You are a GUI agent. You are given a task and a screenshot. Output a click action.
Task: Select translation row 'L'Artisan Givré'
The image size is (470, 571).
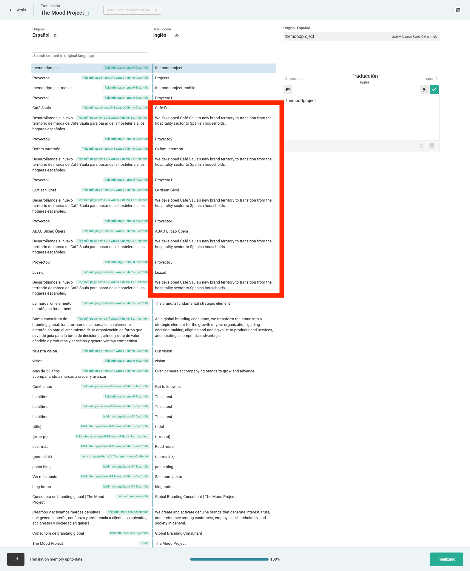click(x=214, y=190)
